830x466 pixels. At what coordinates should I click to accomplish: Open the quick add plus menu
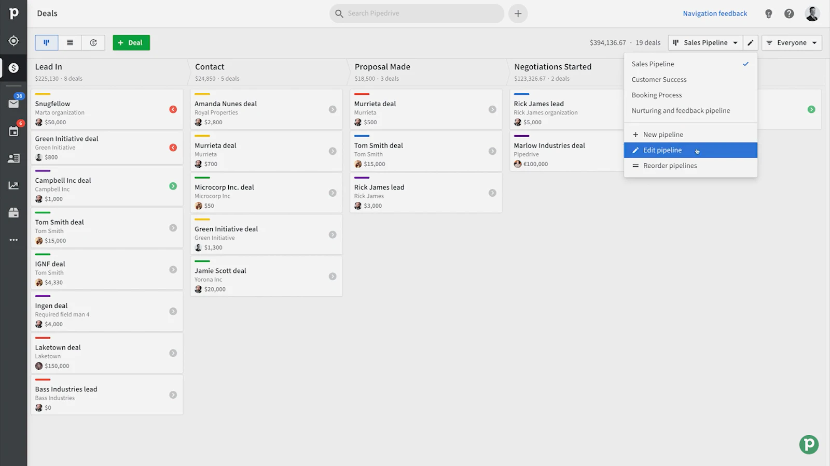click(x=518, y=13)
